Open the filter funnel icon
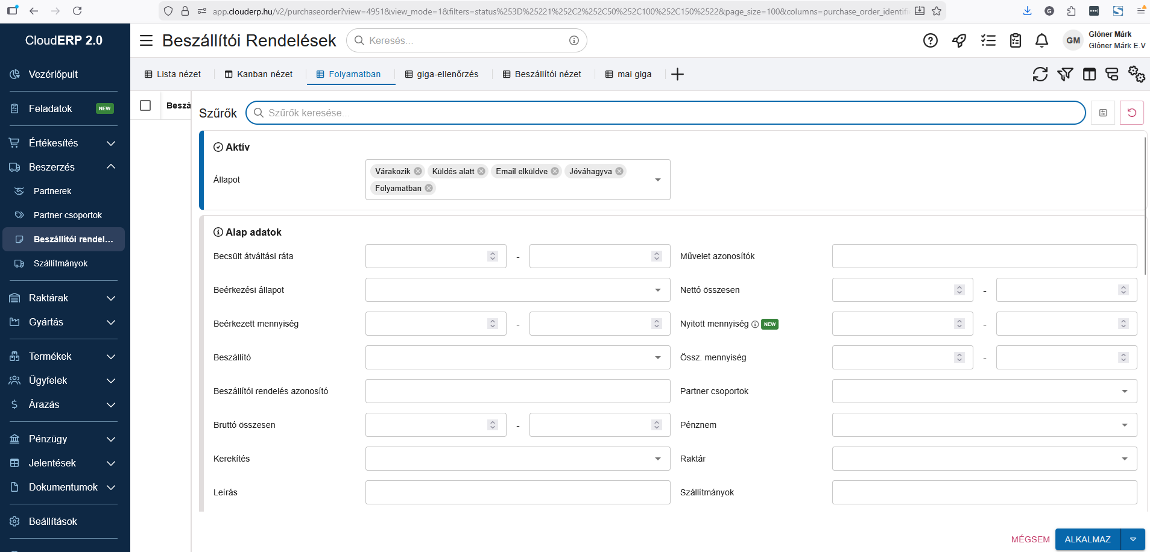Viewport: 1150px width, 552px height. (1065, 74)
